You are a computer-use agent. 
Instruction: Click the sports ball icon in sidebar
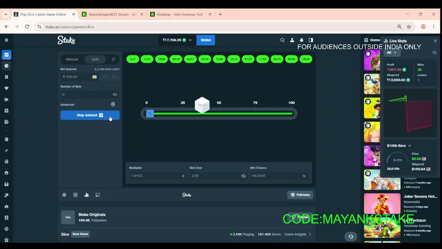pos(7,66)
